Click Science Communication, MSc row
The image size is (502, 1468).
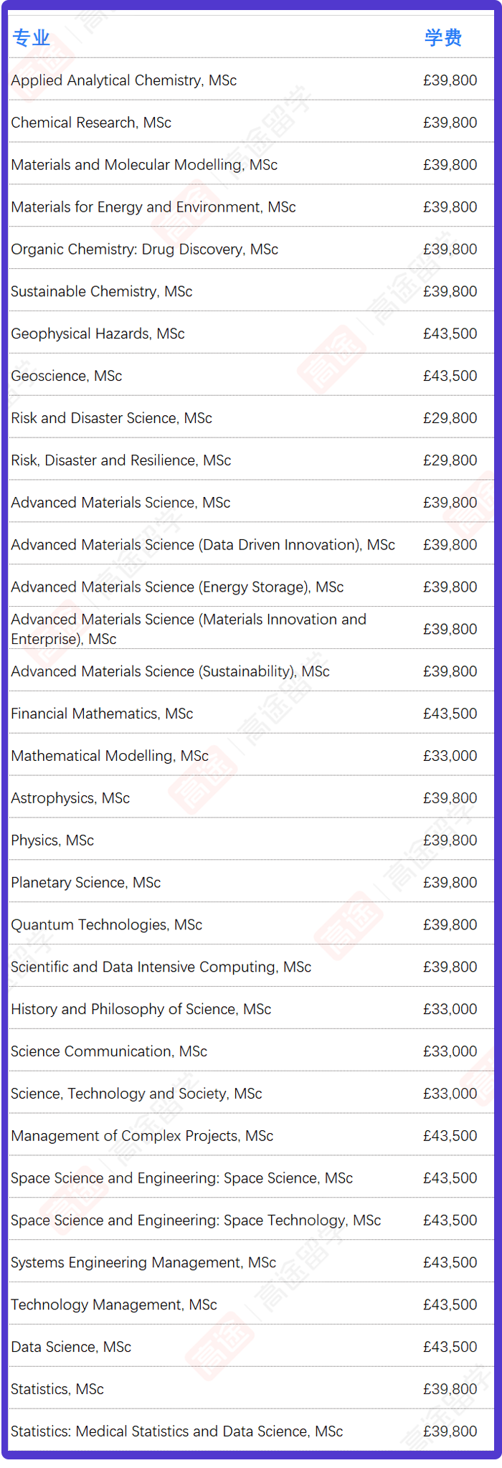coord(252,1051)
